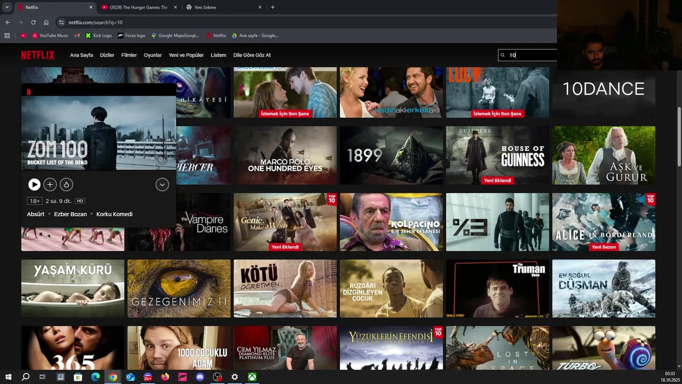This screenshot has height=384, width=682.
Task: Open the Aşk ve Gurur thumbnail
Action: pyautogui.click(x=604, y=155)
